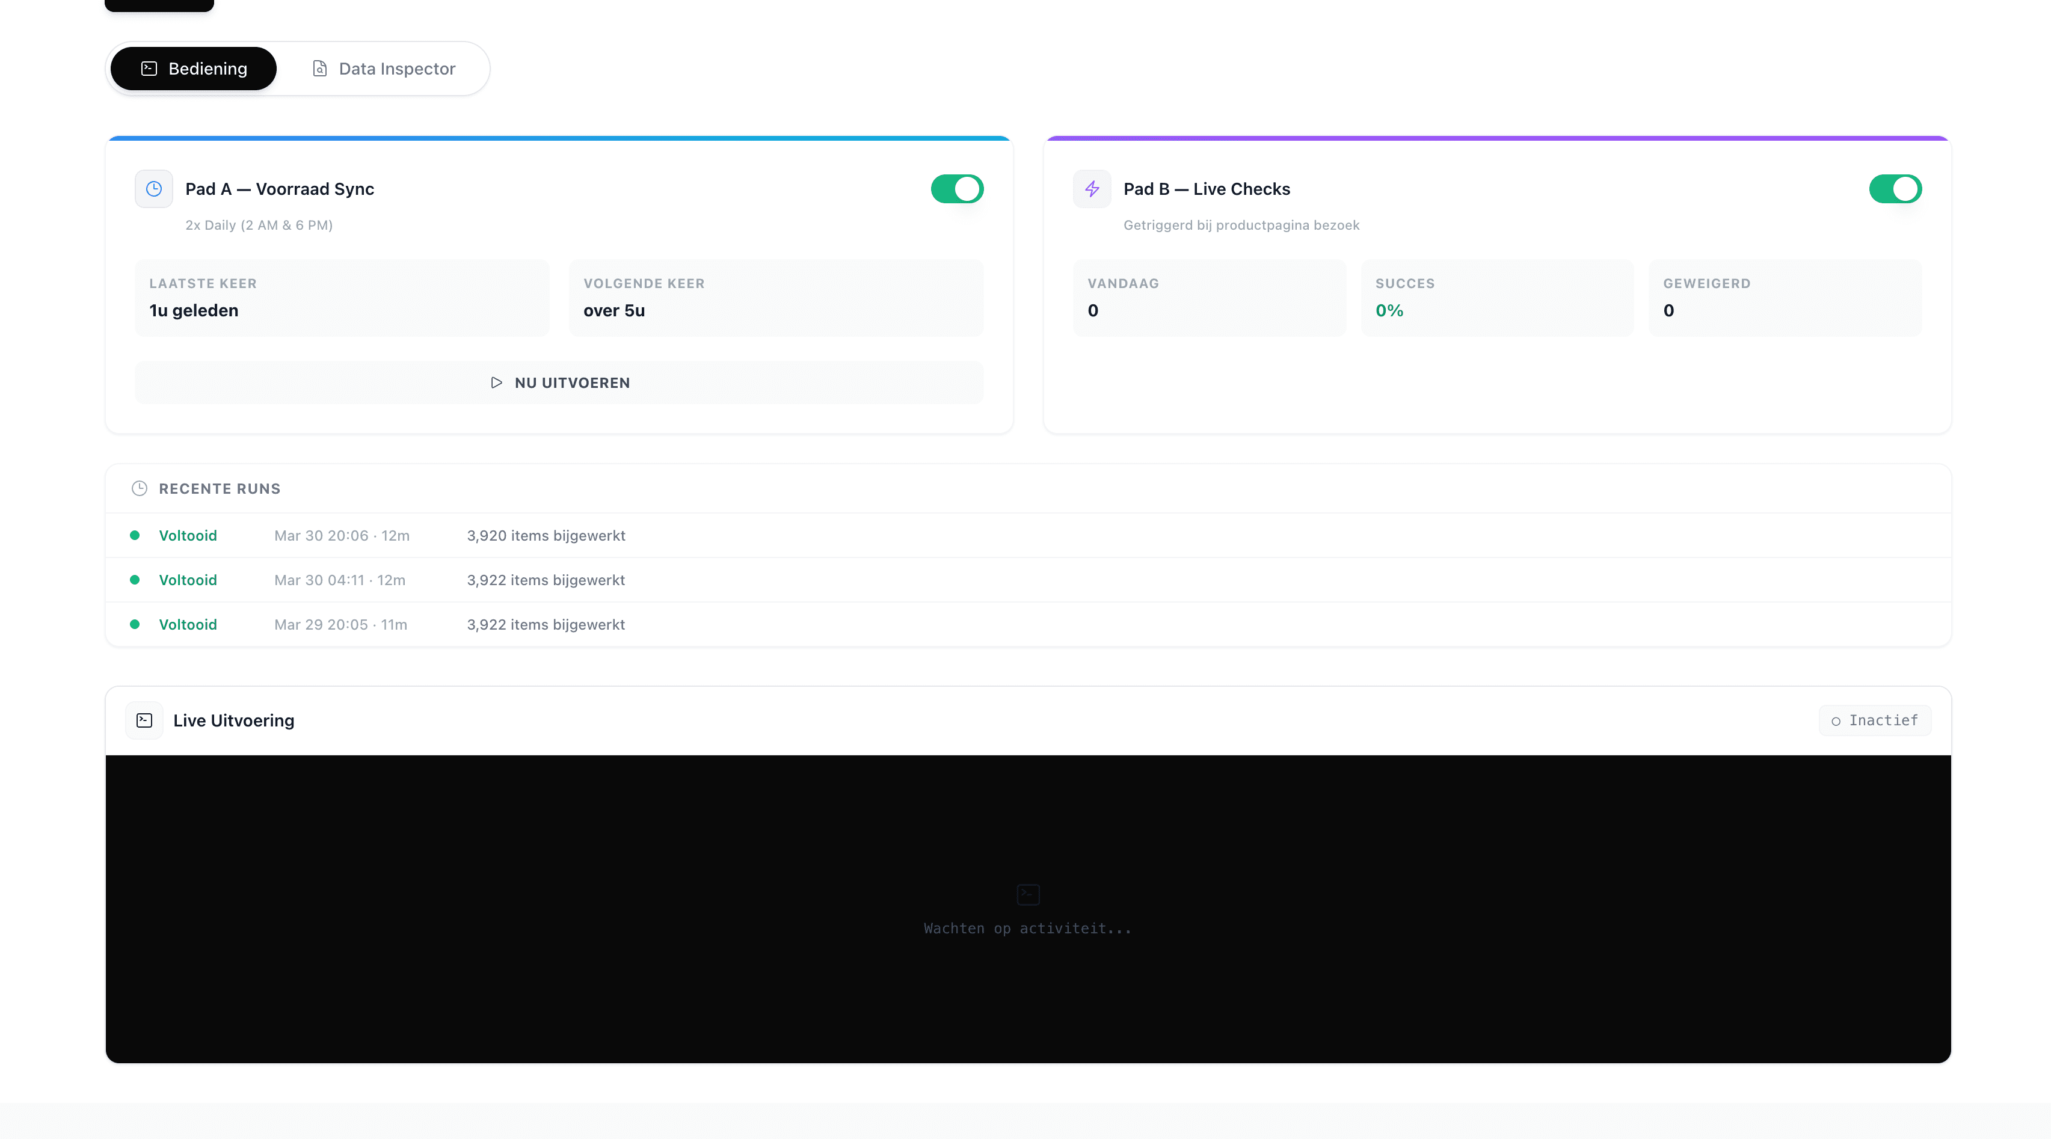Click the Laatste Keer stat card
This screenshot has width=2051, height=1139.
(342, 298)
